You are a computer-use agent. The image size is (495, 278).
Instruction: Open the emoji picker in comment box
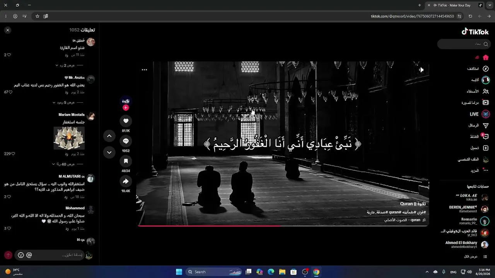21,255
